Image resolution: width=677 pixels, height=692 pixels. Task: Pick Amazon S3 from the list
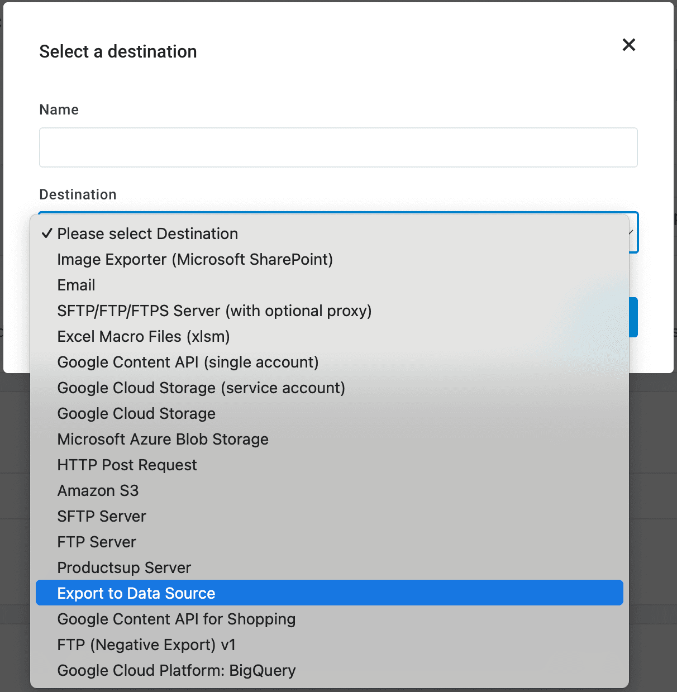pos(98,491)
